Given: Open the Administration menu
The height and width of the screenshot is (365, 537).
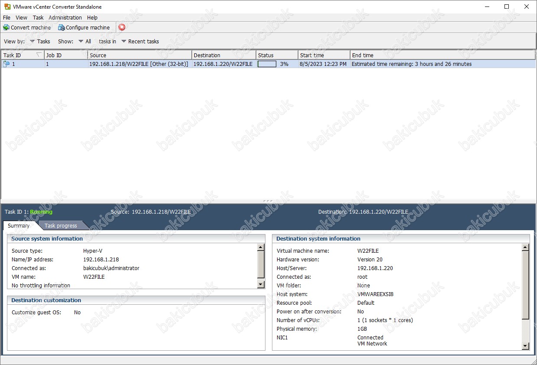Looking at the screenshot, I should point(65,18).
